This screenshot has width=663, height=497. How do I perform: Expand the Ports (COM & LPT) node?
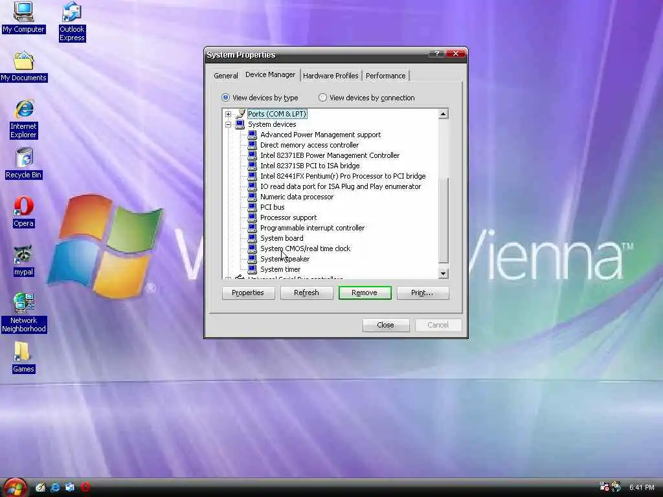pos(228,114)
